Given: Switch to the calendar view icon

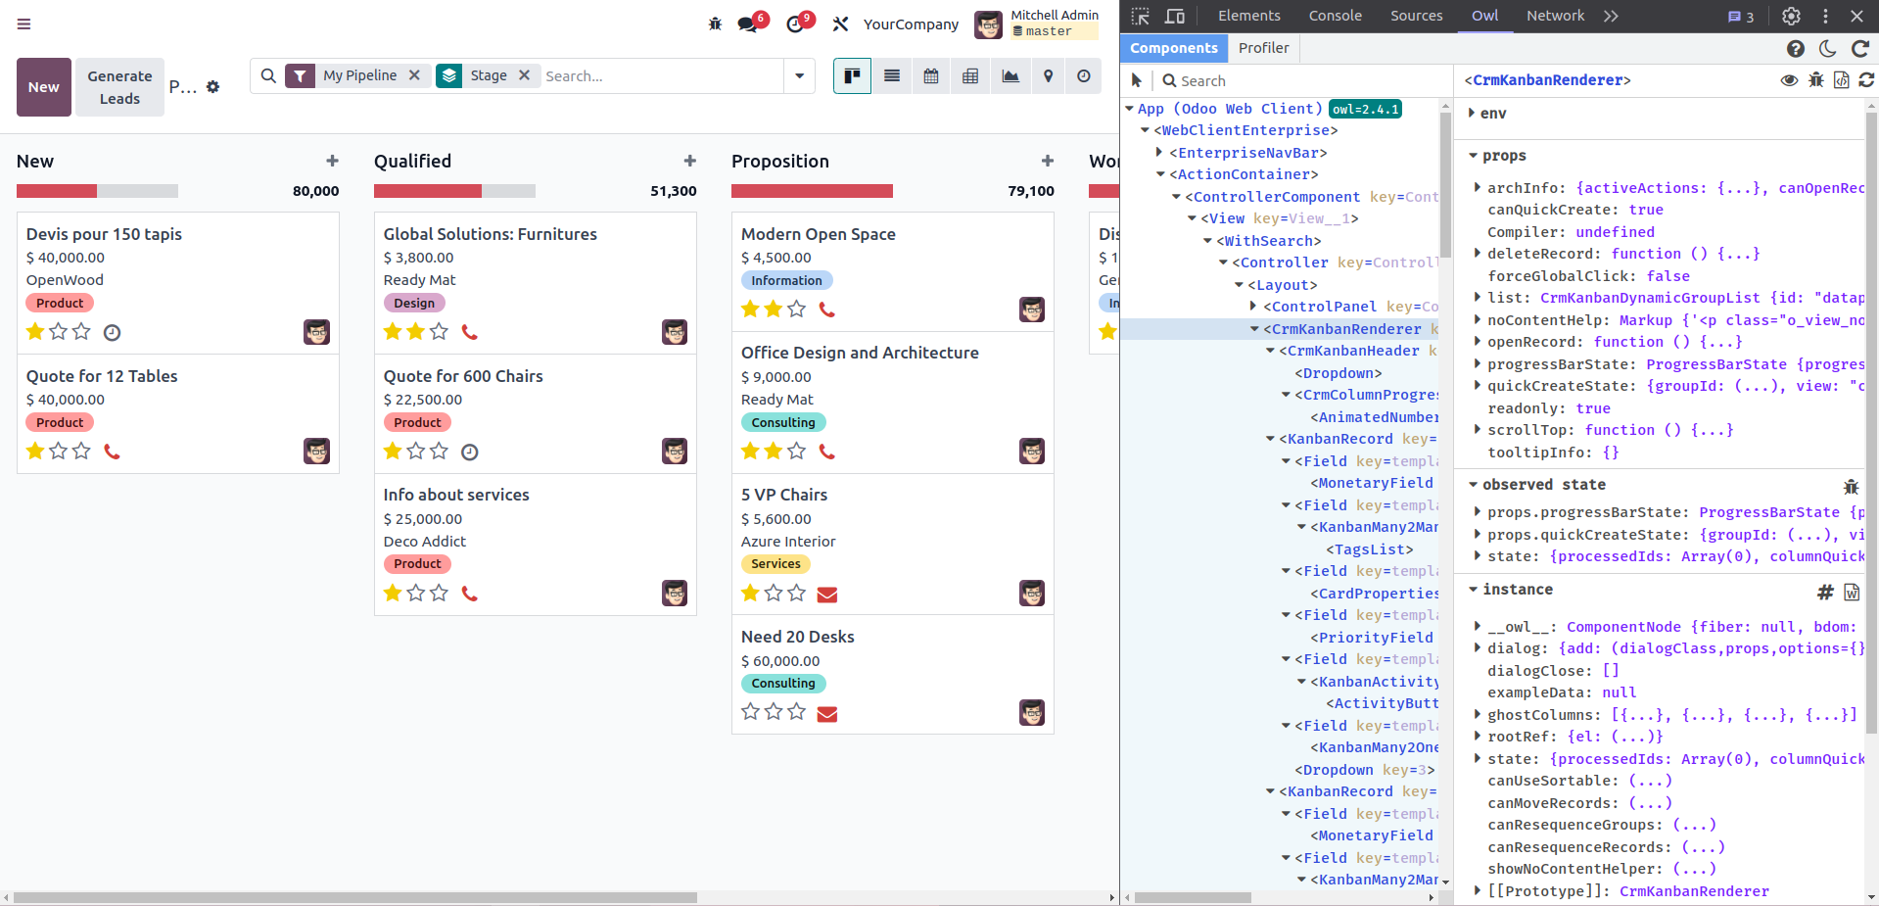Looking at the screenshot, I should tap(930, 76).
